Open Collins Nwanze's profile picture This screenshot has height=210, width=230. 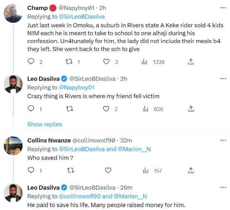(13, 146)
